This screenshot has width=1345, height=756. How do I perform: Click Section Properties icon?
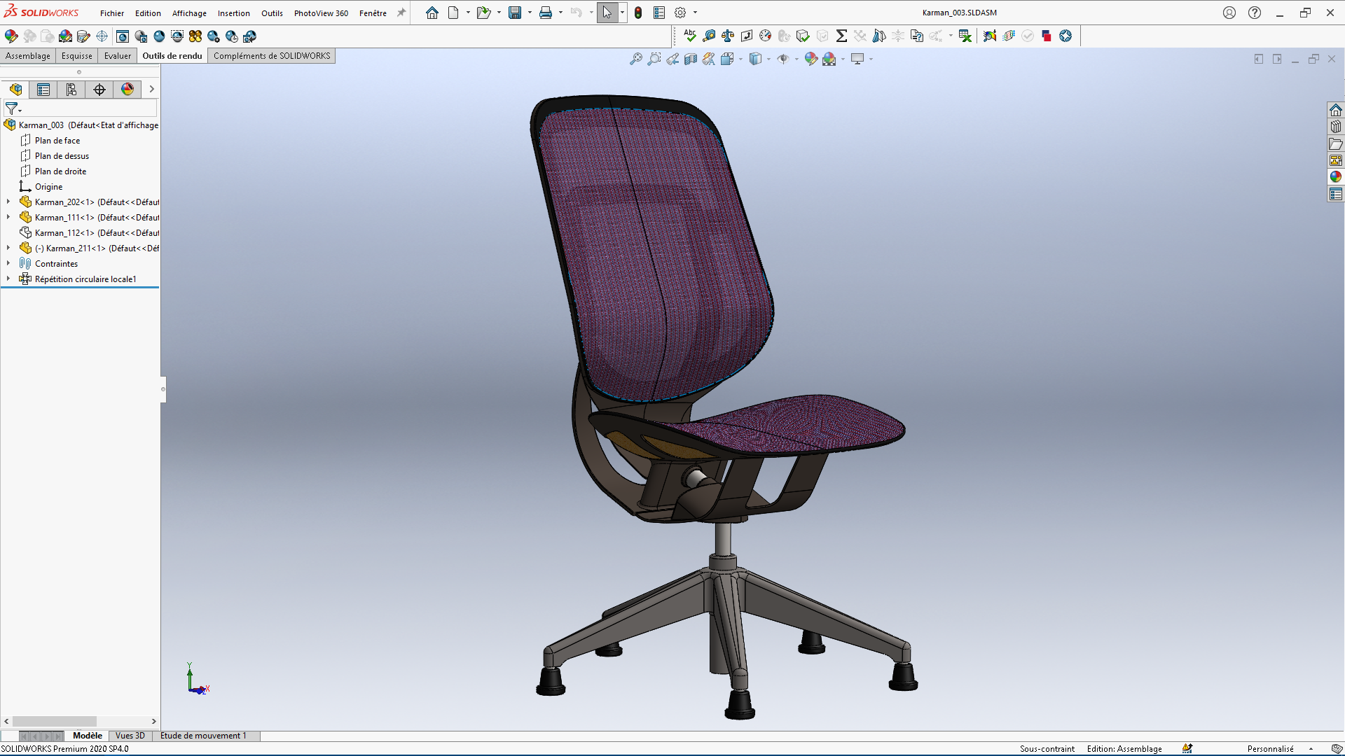pos(747,36)
